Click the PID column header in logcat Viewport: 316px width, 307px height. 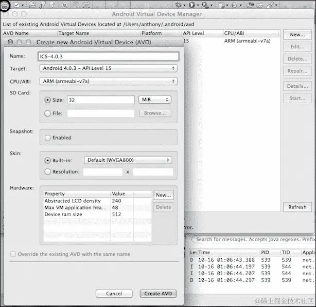coord(270,253)
